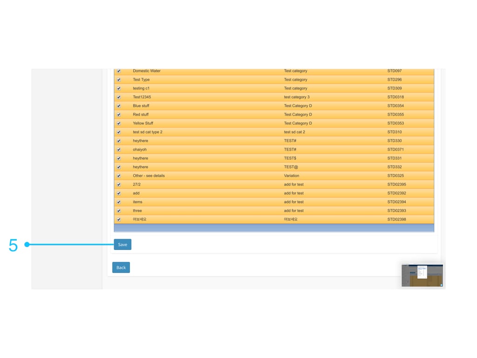Screen dimensions: 477x358
Task: Click the 'Blue stuff' name cell
Action: pos(141,106)
